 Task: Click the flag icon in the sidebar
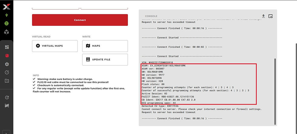coord(7,105)
